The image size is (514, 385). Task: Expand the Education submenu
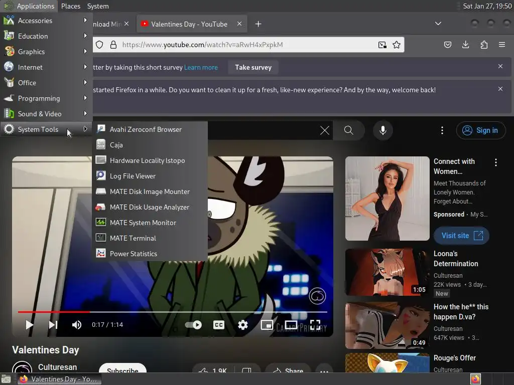tap(46, 36)
